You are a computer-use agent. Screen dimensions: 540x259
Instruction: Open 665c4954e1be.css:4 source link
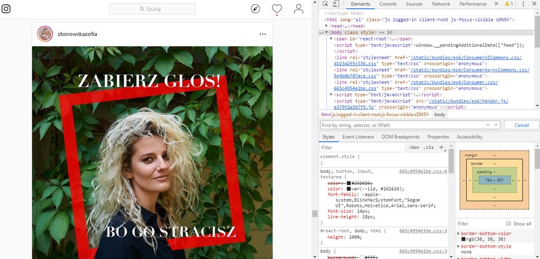[423, 171]
